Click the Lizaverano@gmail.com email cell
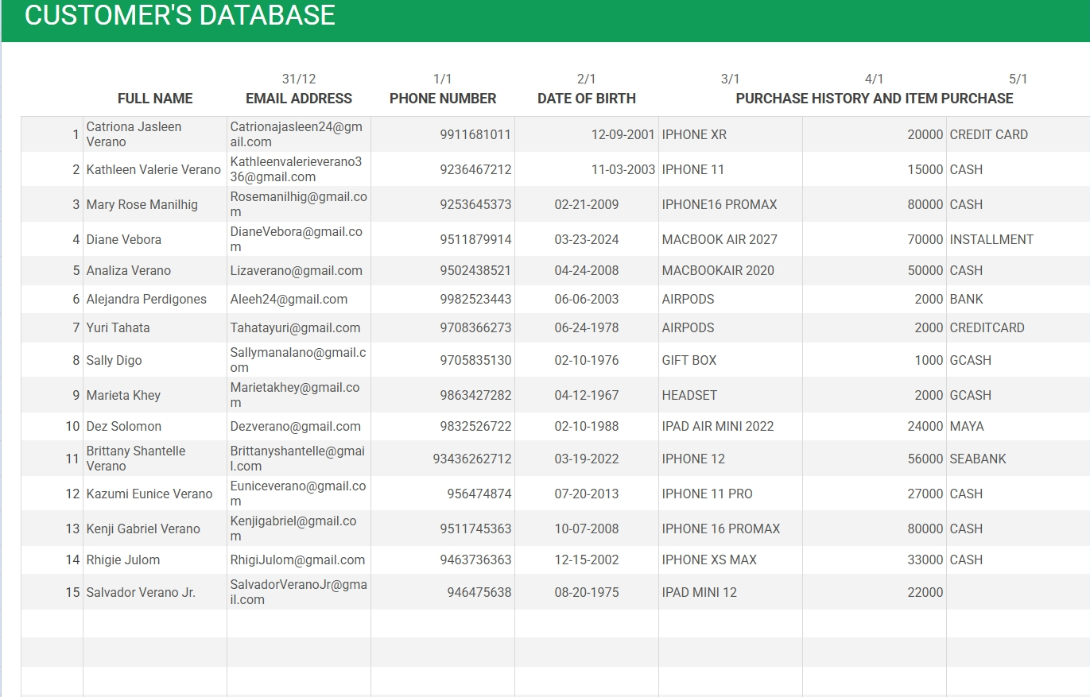1090x697 pixels. [x=299, y=270]
